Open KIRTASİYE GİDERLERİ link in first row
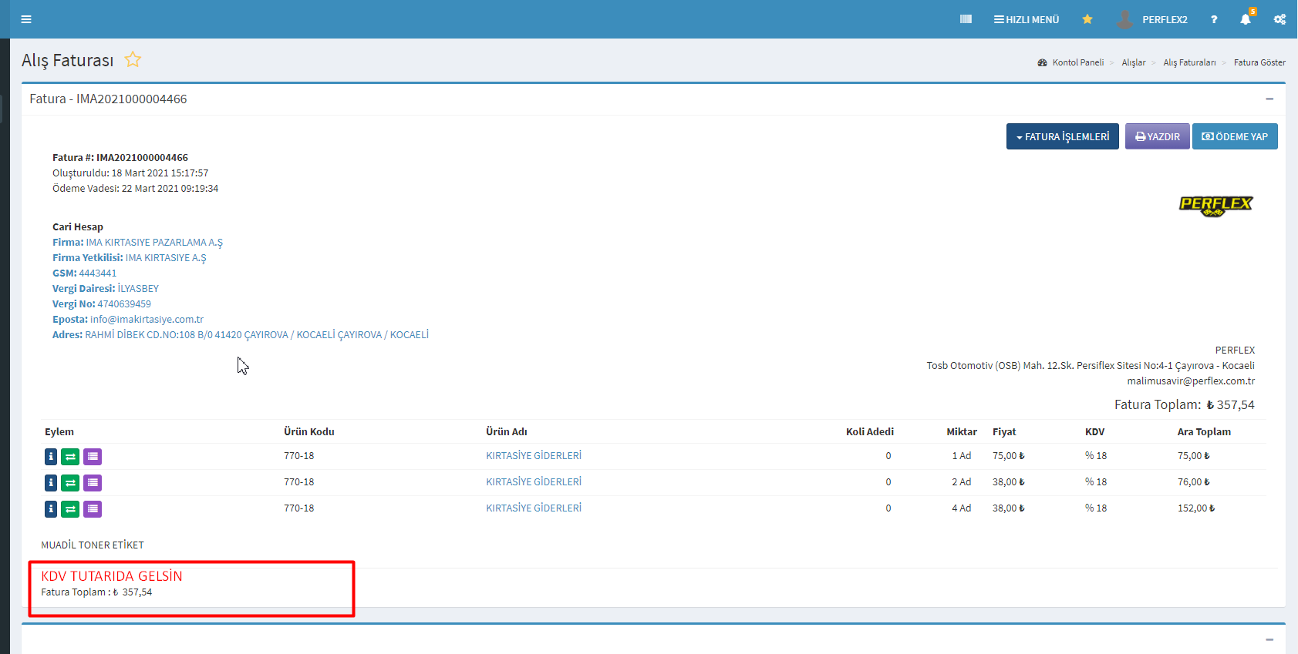The width and height of the screenshot is (1298, 654). pos(534,456)
